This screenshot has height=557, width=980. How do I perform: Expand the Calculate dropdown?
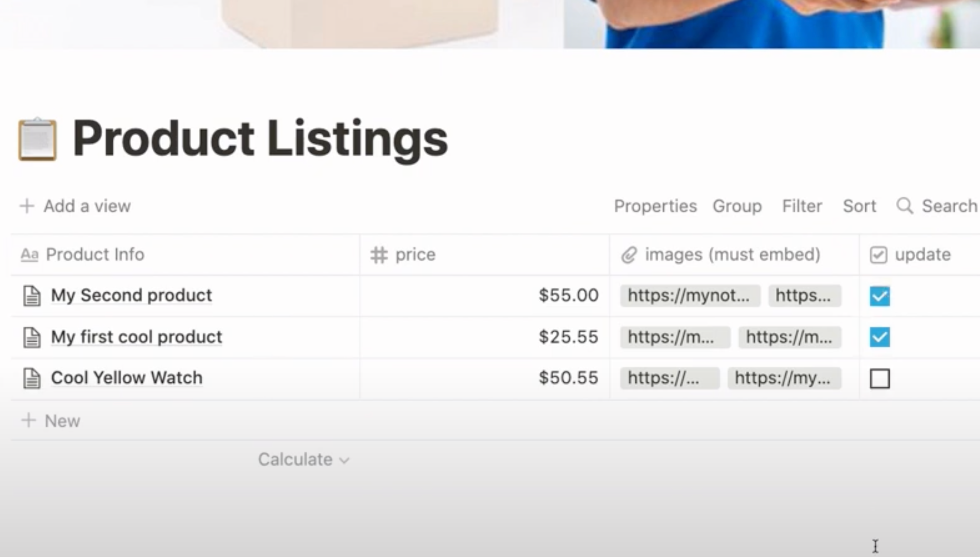coord(304,459)
